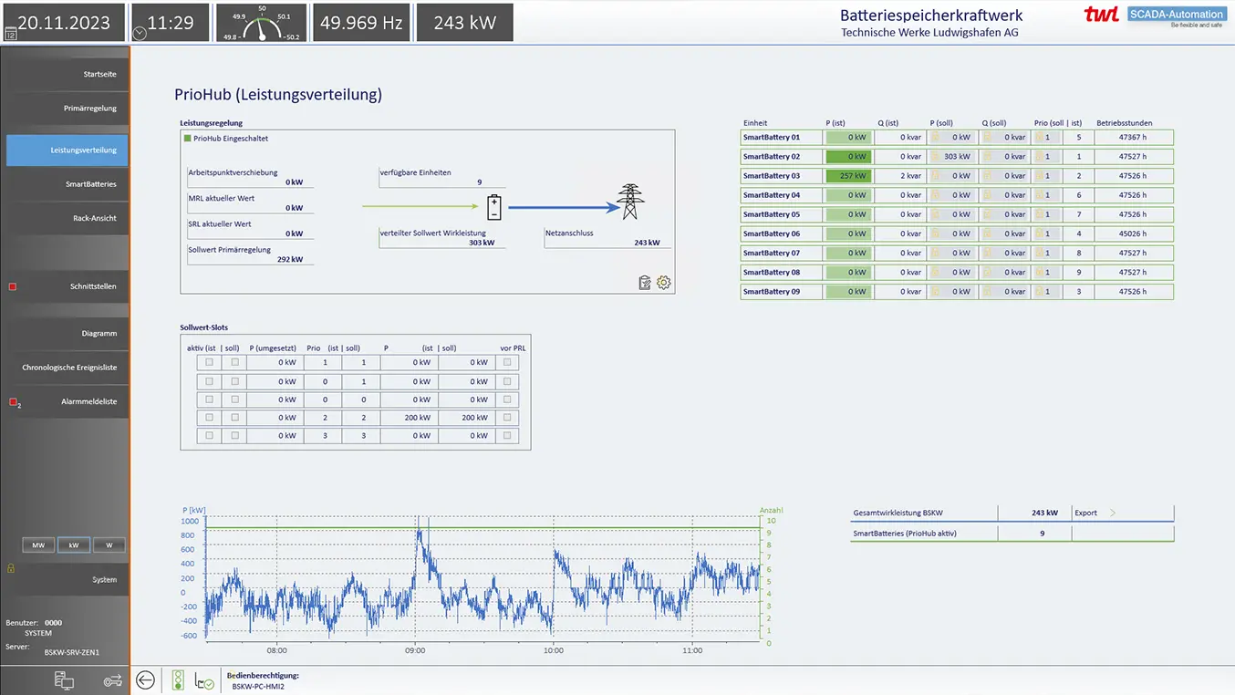Click the lock icon in SmartBattery 09 Q (soll)

[x=987, y=292]
